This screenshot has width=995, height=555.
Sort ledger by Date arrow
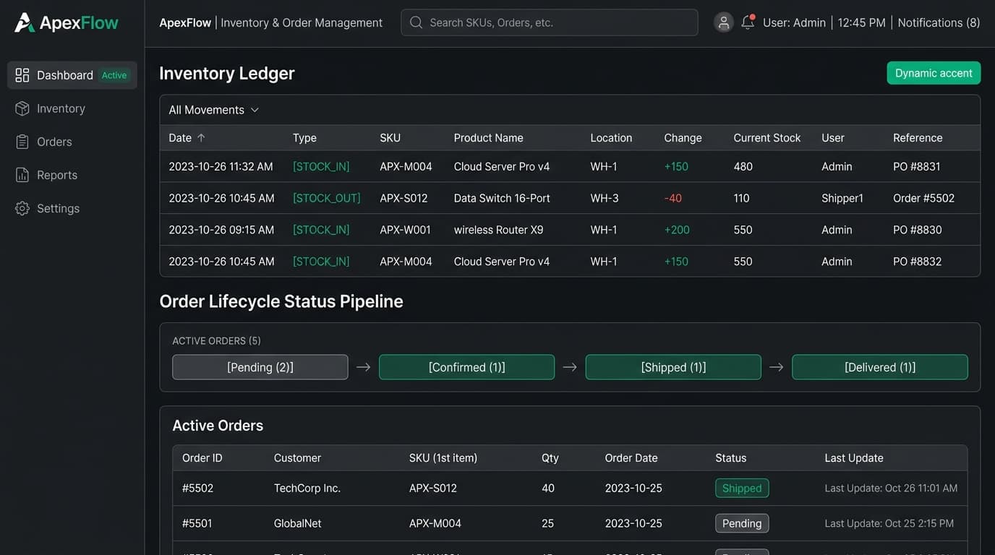point(201,138)
